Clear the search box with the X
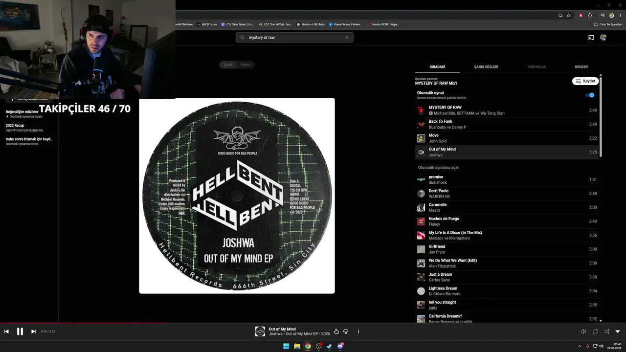The image size is (626, 352). coord(347,38)
